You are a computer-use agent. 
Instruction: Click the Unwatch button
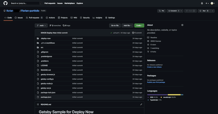[173, 11]
